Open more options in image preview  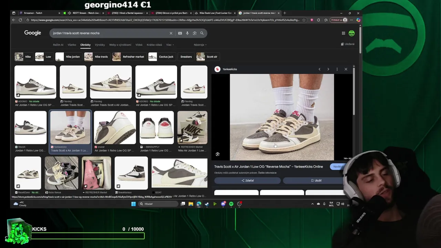tap(337, 69)
